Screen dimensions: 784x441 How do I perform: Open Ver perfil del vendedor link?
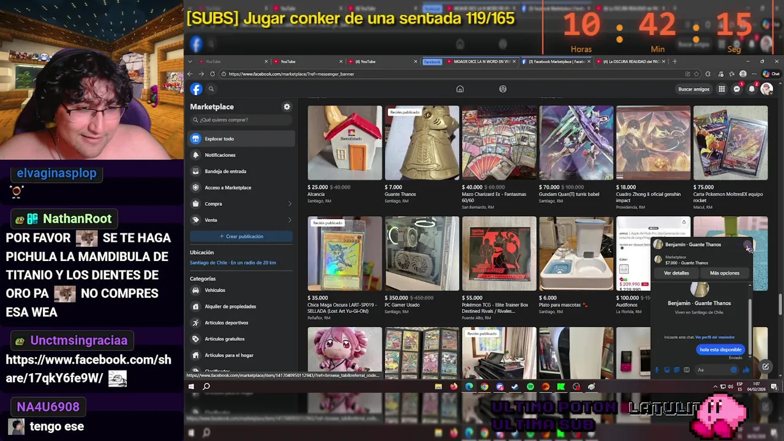click(715, 337)
